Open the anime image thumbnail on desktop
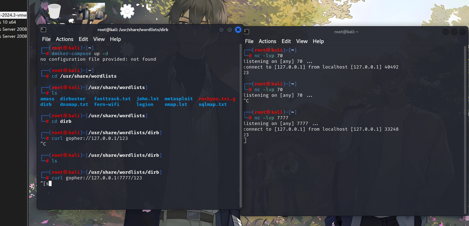 tap(91, 11)
